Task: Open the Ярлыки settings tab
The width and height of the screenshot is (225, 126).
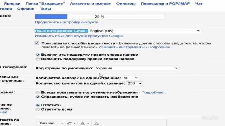Action: (12, 3)
